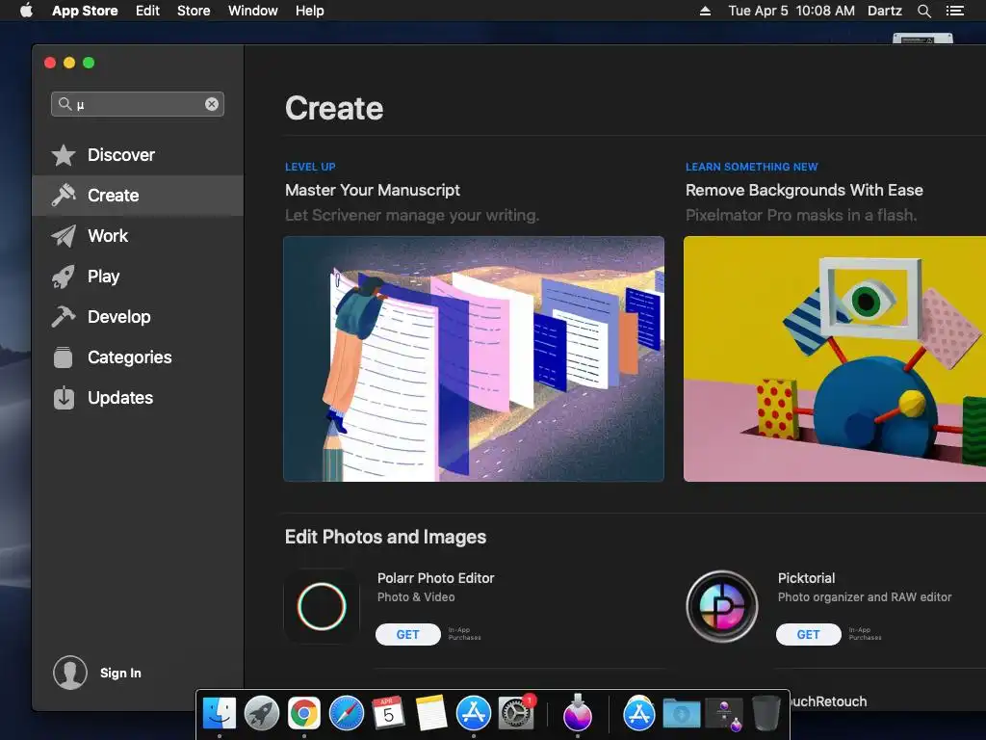Open the Apple menu
Viewport: 986px width, 740px height.
point(26,11)
